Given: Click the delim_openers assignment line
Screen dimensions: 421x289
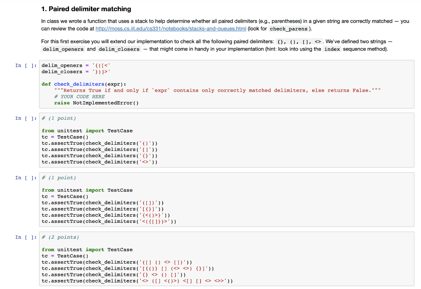Looking at the screenshot, I should pos(76,65).
